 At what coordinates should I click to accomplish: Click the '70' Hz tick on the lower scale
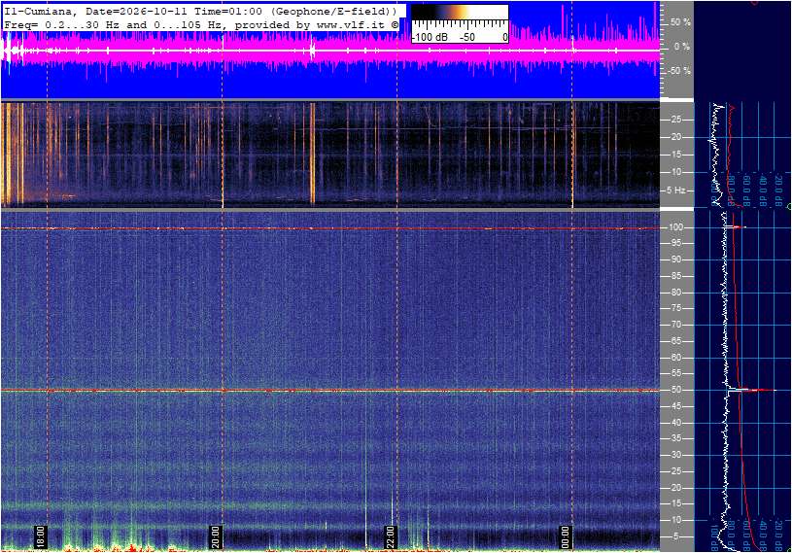(x=675, y=325)
